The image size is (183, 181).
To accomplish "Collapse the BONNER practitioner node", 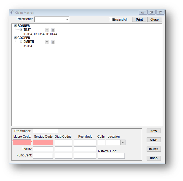I will pos(16,26).
